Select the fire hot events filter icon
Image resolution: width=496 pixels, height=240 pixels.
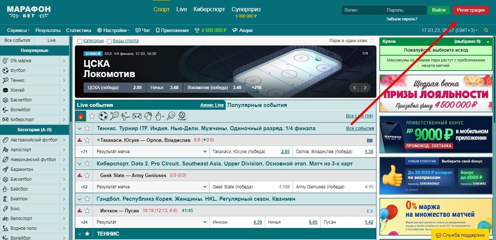81,116
